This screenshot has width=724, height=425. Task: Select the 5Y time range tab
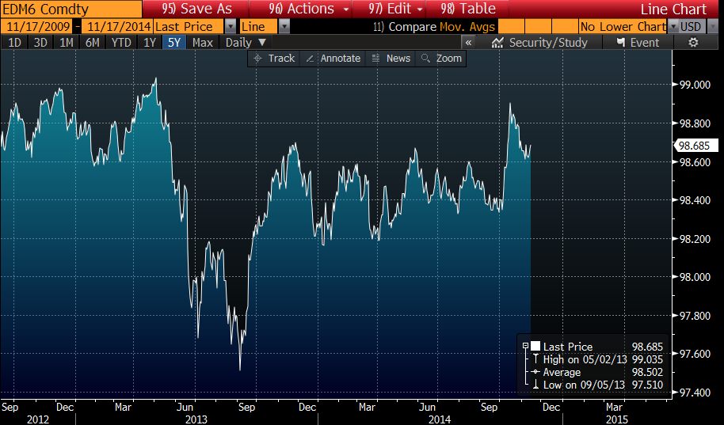pos(174,43)
